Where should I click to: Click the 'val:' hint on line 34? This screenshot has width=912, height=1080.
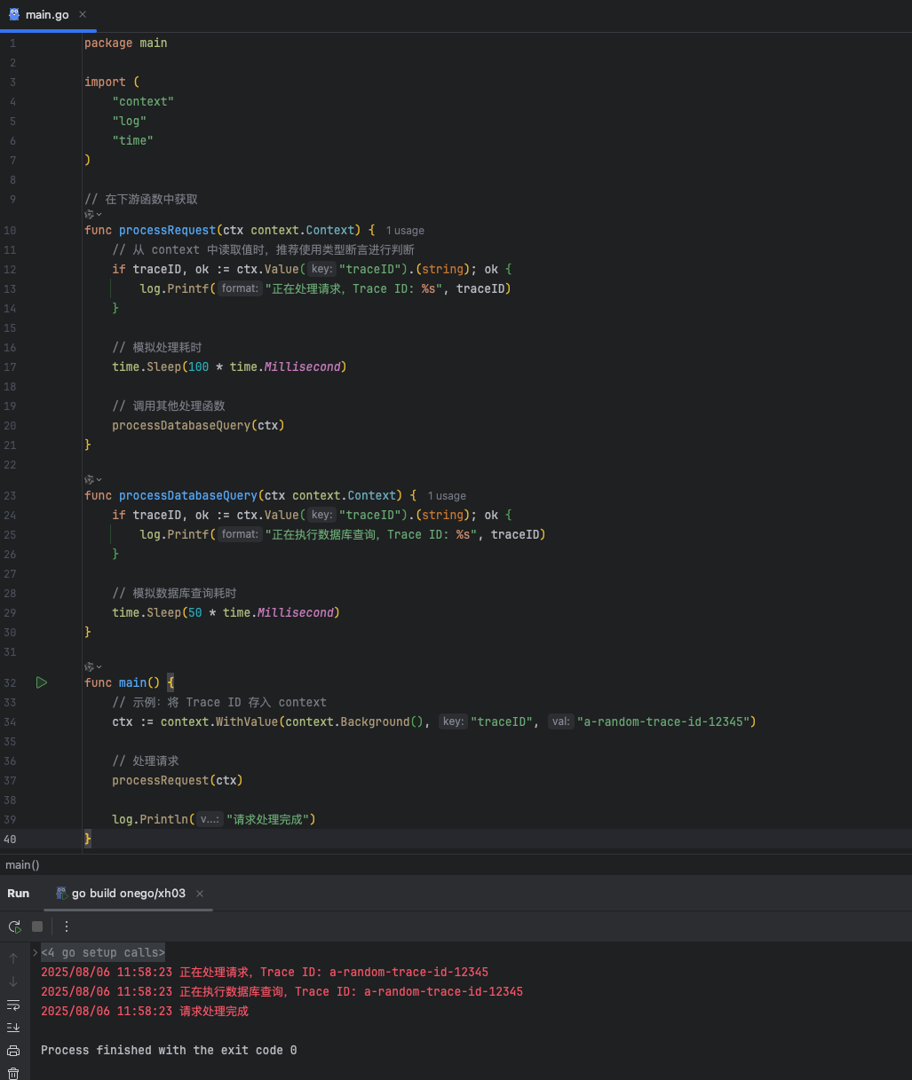pos(560,721)
